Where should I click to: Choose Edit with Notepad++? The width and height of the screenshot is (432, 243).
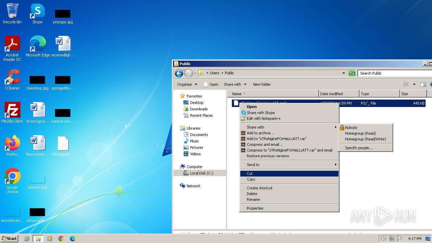point(289,118)
